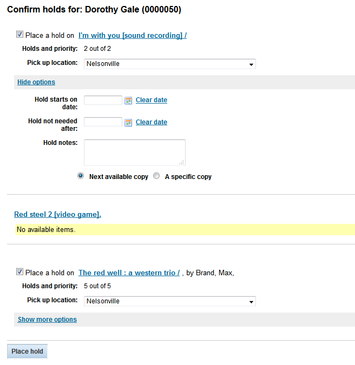Collapse section with Hide options
The width and height of the screenshot is (355, 365).
click(36, 82)
